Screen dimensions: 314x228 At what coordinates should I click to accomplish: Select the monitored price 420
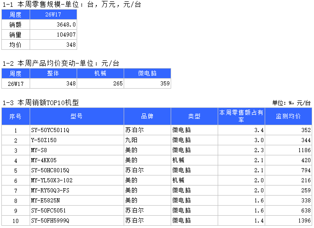[x=306, y=160]
